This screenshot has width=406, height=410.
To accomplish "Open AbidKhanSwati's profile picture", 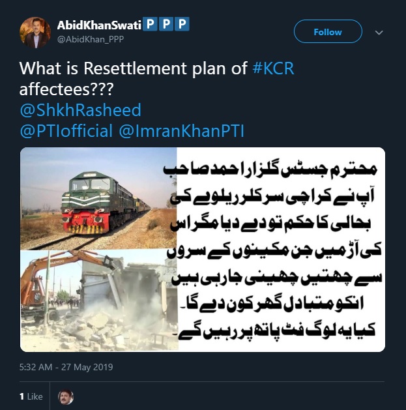I will pyautogui.click(x=35, y=33).
